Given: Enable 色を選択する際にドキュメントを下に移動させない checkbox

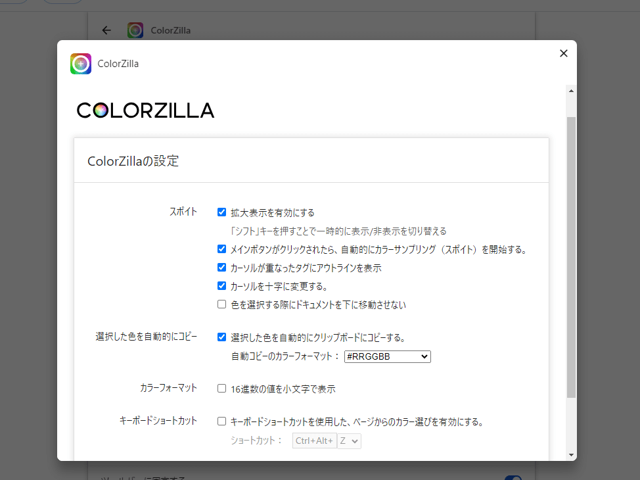Looking at the screenshot, I should click(x=221, y=304).
